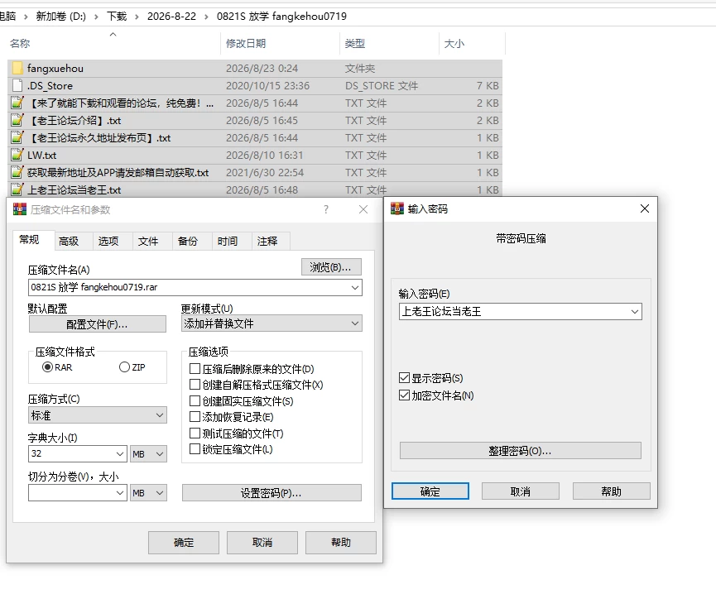
Task: Click 帮助 in the 输入密码 dialog
Action: [x=611, y=491]
